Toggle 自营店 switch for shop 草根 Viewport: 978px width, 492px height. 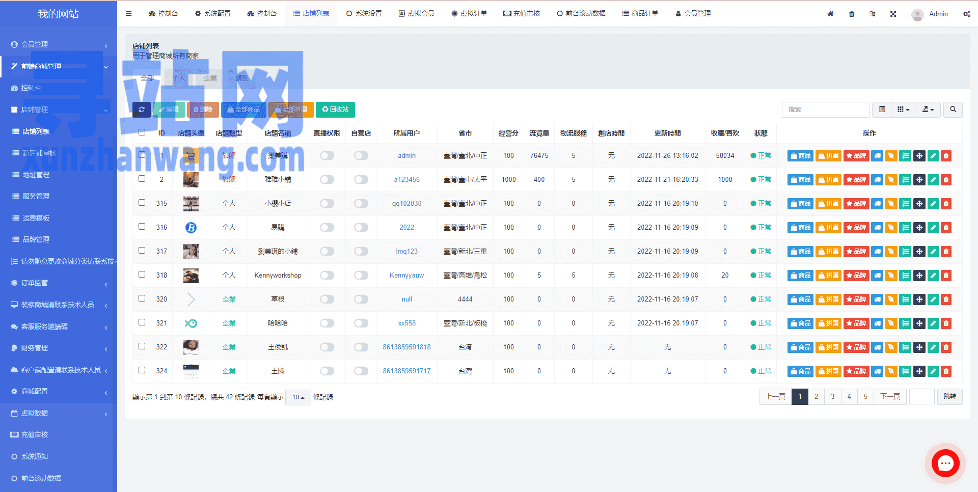[361, 299]
